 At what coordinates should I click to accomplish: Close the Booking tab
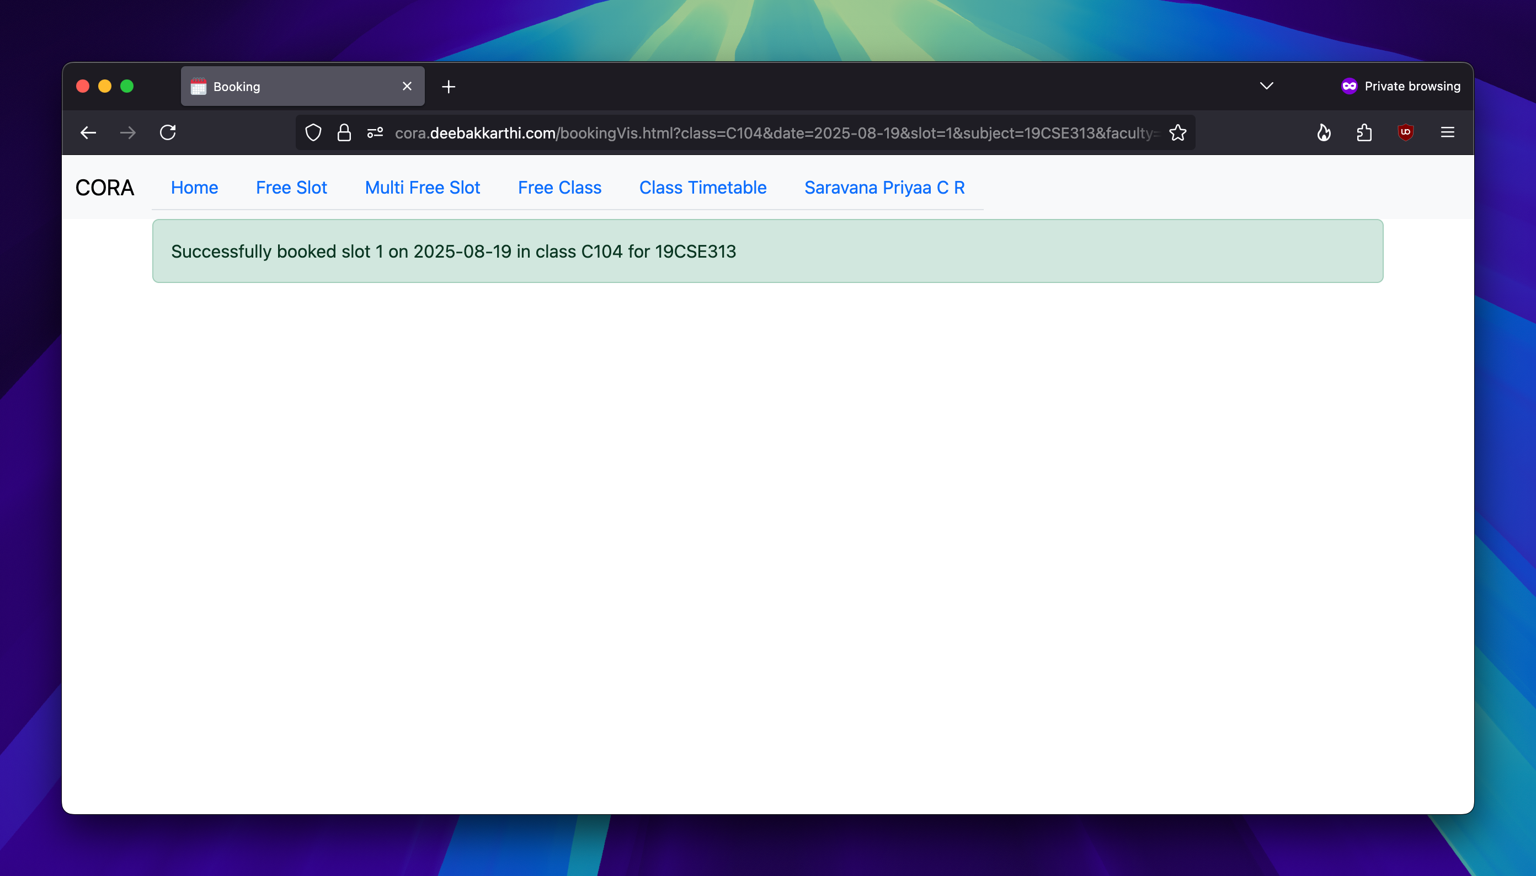(x=407, y=86)
